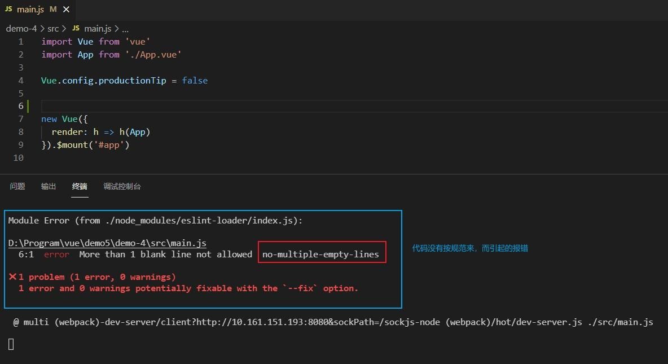Image resolution: width=668 pixels, height=364 pixels.
Task: Open the main.js breadcrumb segment
Action: pyautogui.click(x=98, y=28)
